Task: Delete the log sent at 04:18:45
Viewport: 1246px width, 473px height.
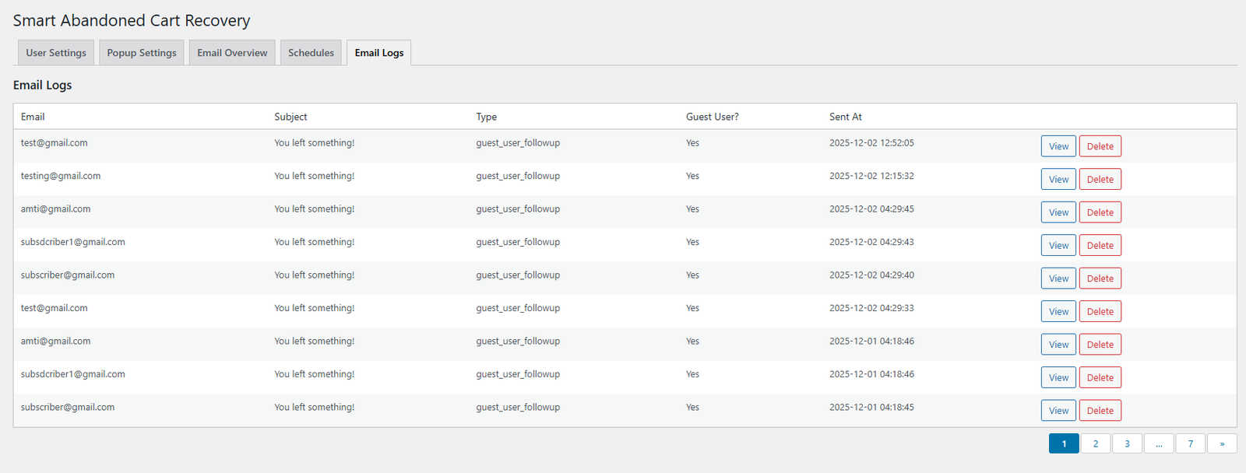Action: point(1100,411)
